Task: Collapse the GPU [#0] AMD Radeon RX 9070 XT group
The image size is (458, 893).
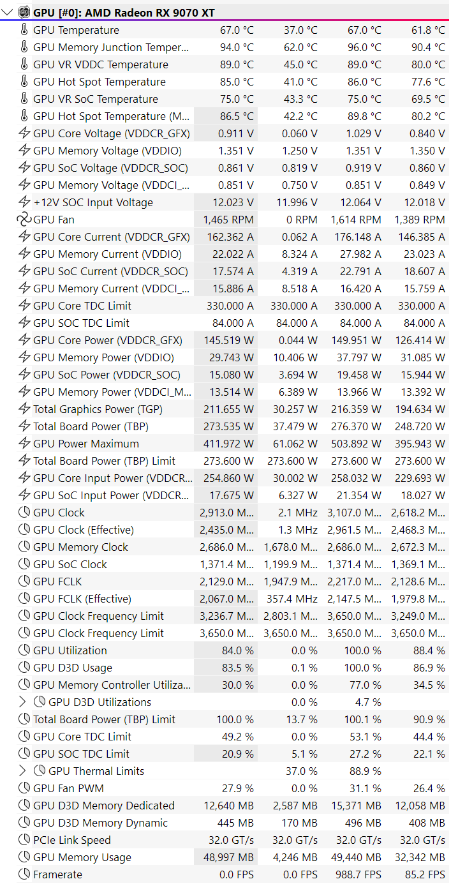Action: [8, 12]
